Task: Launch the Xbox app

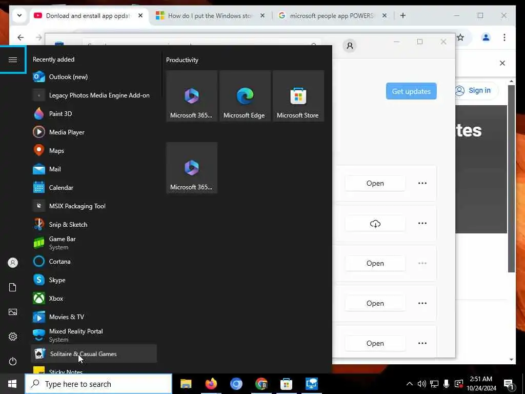Action: tap(94, 298)
